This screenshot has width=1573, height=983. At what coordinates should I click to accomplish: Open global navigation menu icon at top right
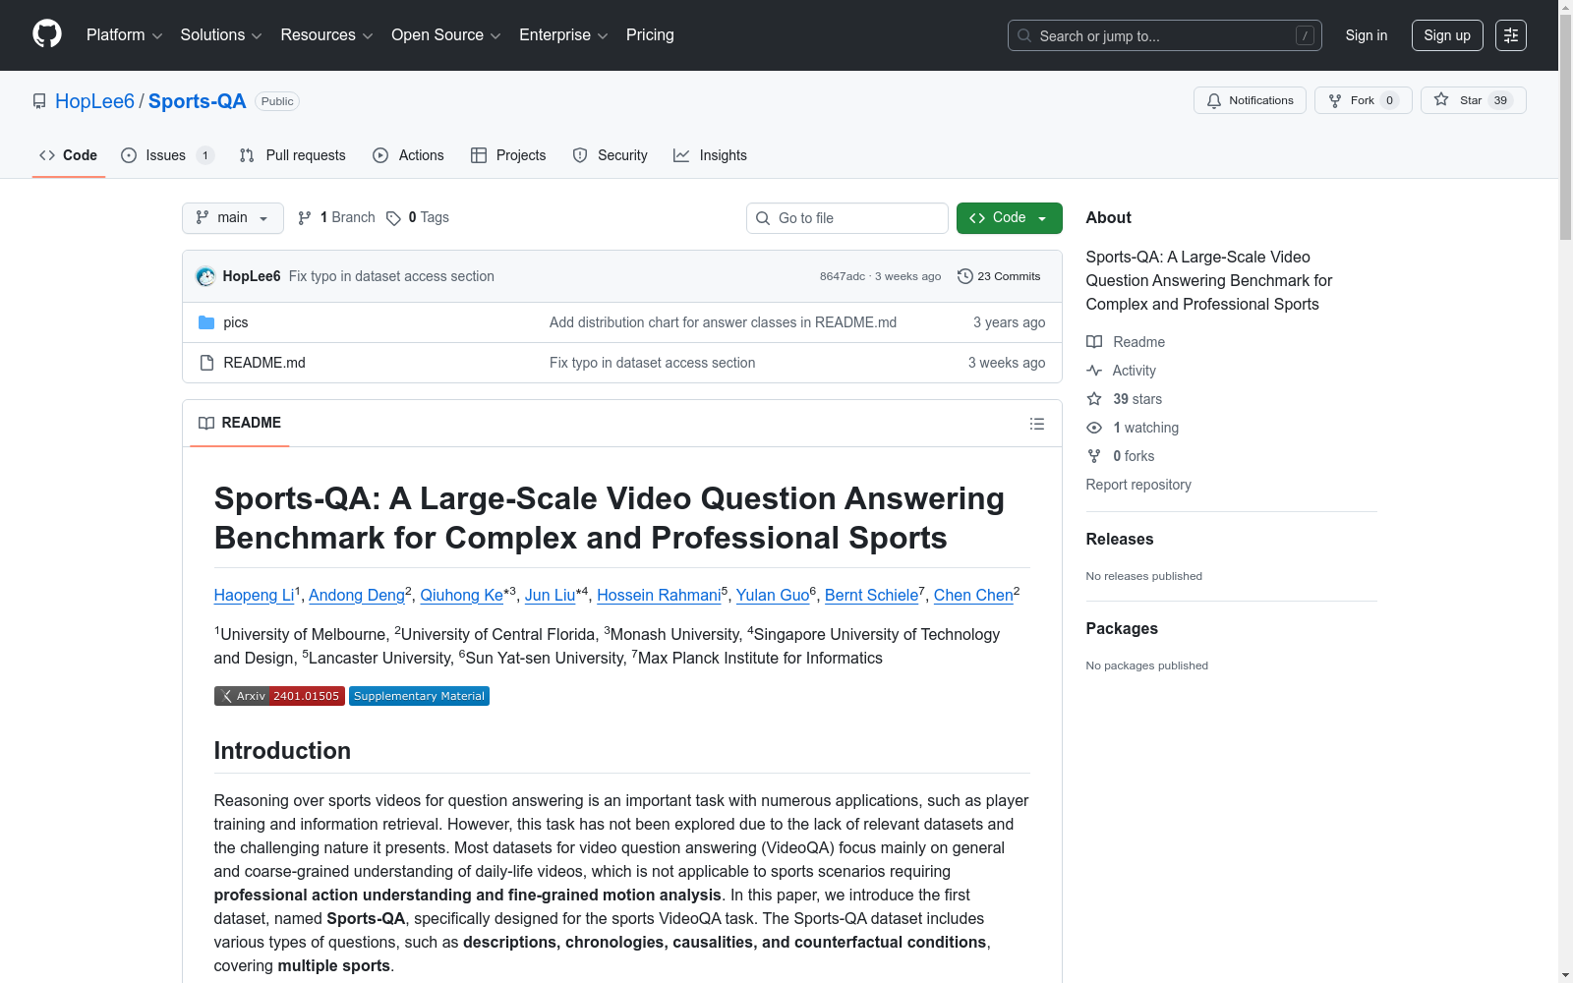(1511, 35)
